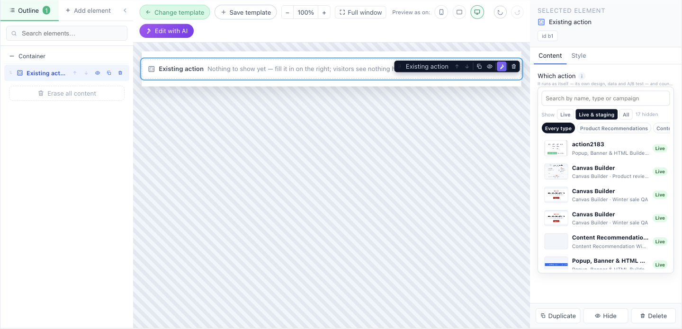Image resolution: width=682 pixels, height=329 pixels.
Task: Collapse left sidebar with chevron
Action: click(x=125, y=10)
